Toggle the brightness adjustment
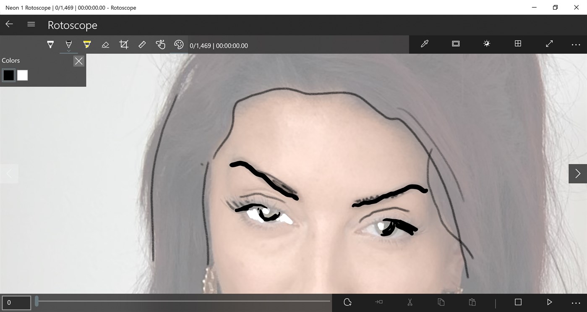Screen dimensions: 587x312 point(486,44)
